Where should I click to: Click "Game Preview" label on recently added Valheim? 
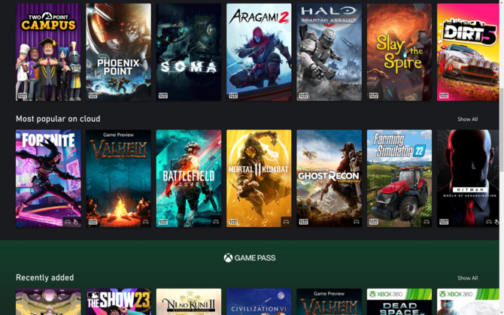coord(329,293)
